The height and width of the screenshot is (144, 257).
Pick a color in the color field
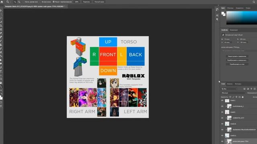tap(242, 18)
